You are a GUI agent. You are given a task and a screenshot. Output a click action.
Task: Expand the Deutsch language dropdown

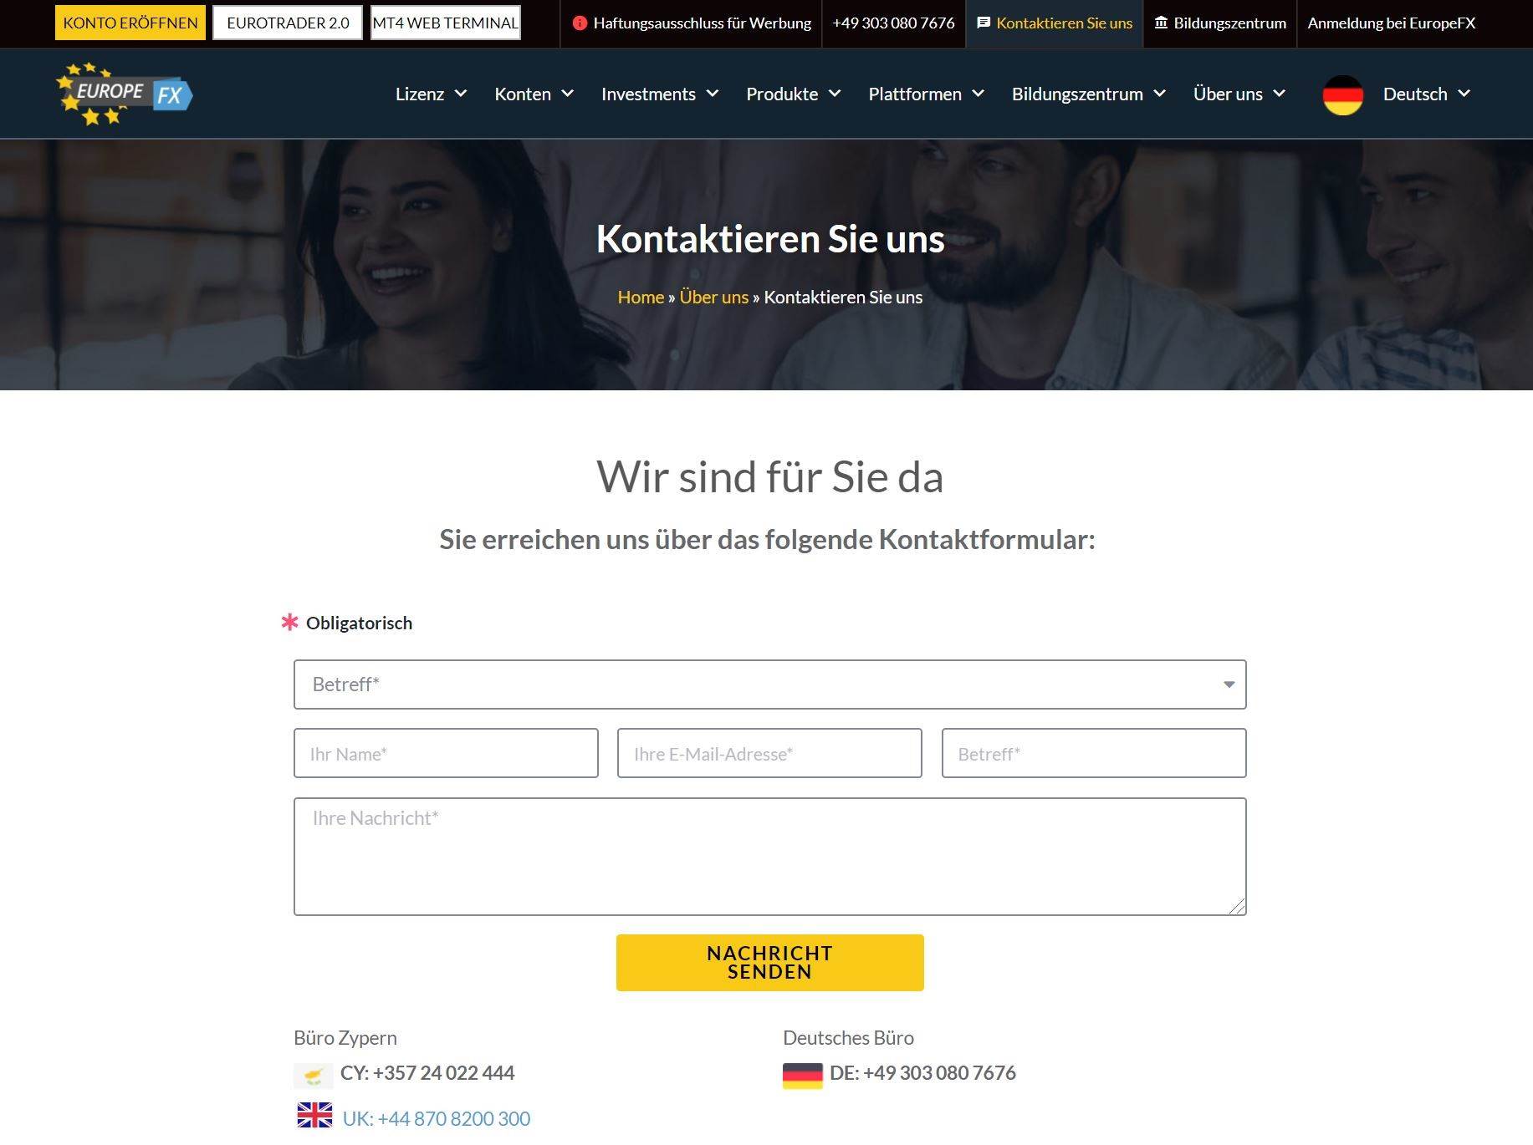click(1426, 94)
